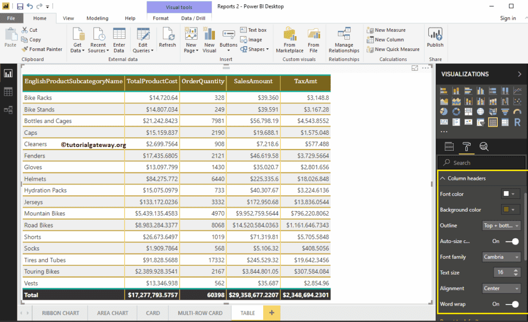Screen dimensions: 528x322
Task: Switch to the Data / Drill ribbon tab
Action: click(195, 17)
